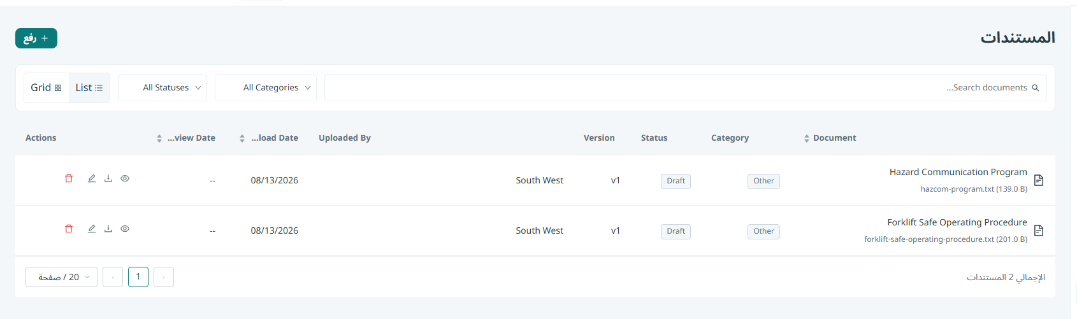Viewport: 1077px width, 319px height.
Task: Click the Uploaded By column header
Action: pos(345,138)
